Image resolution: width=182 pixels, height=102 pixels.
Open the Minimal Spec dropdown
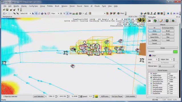pyautogui.click(x=166, y=66)
